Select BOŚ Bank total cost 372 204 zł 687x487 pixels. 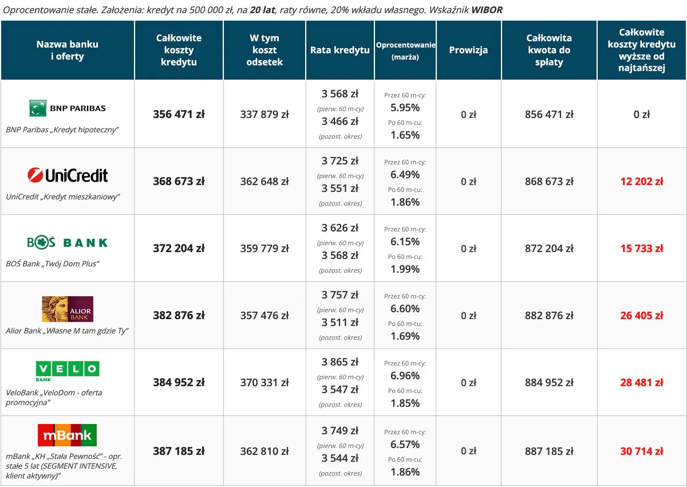click(179, 248)
